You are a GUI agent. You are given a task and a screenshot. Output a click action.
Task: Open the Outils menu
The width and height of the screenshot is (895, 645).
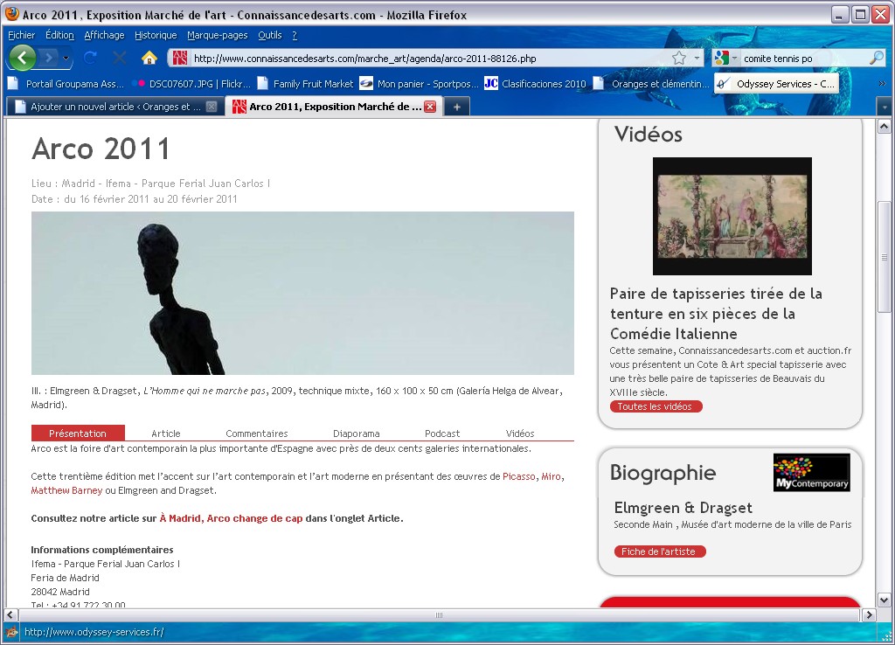270,35
